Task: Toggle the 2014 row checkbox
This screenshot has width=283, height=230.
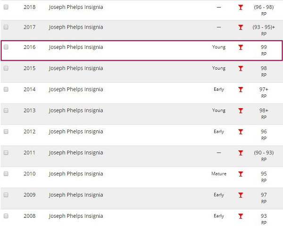Action: (x=6, y=89)
